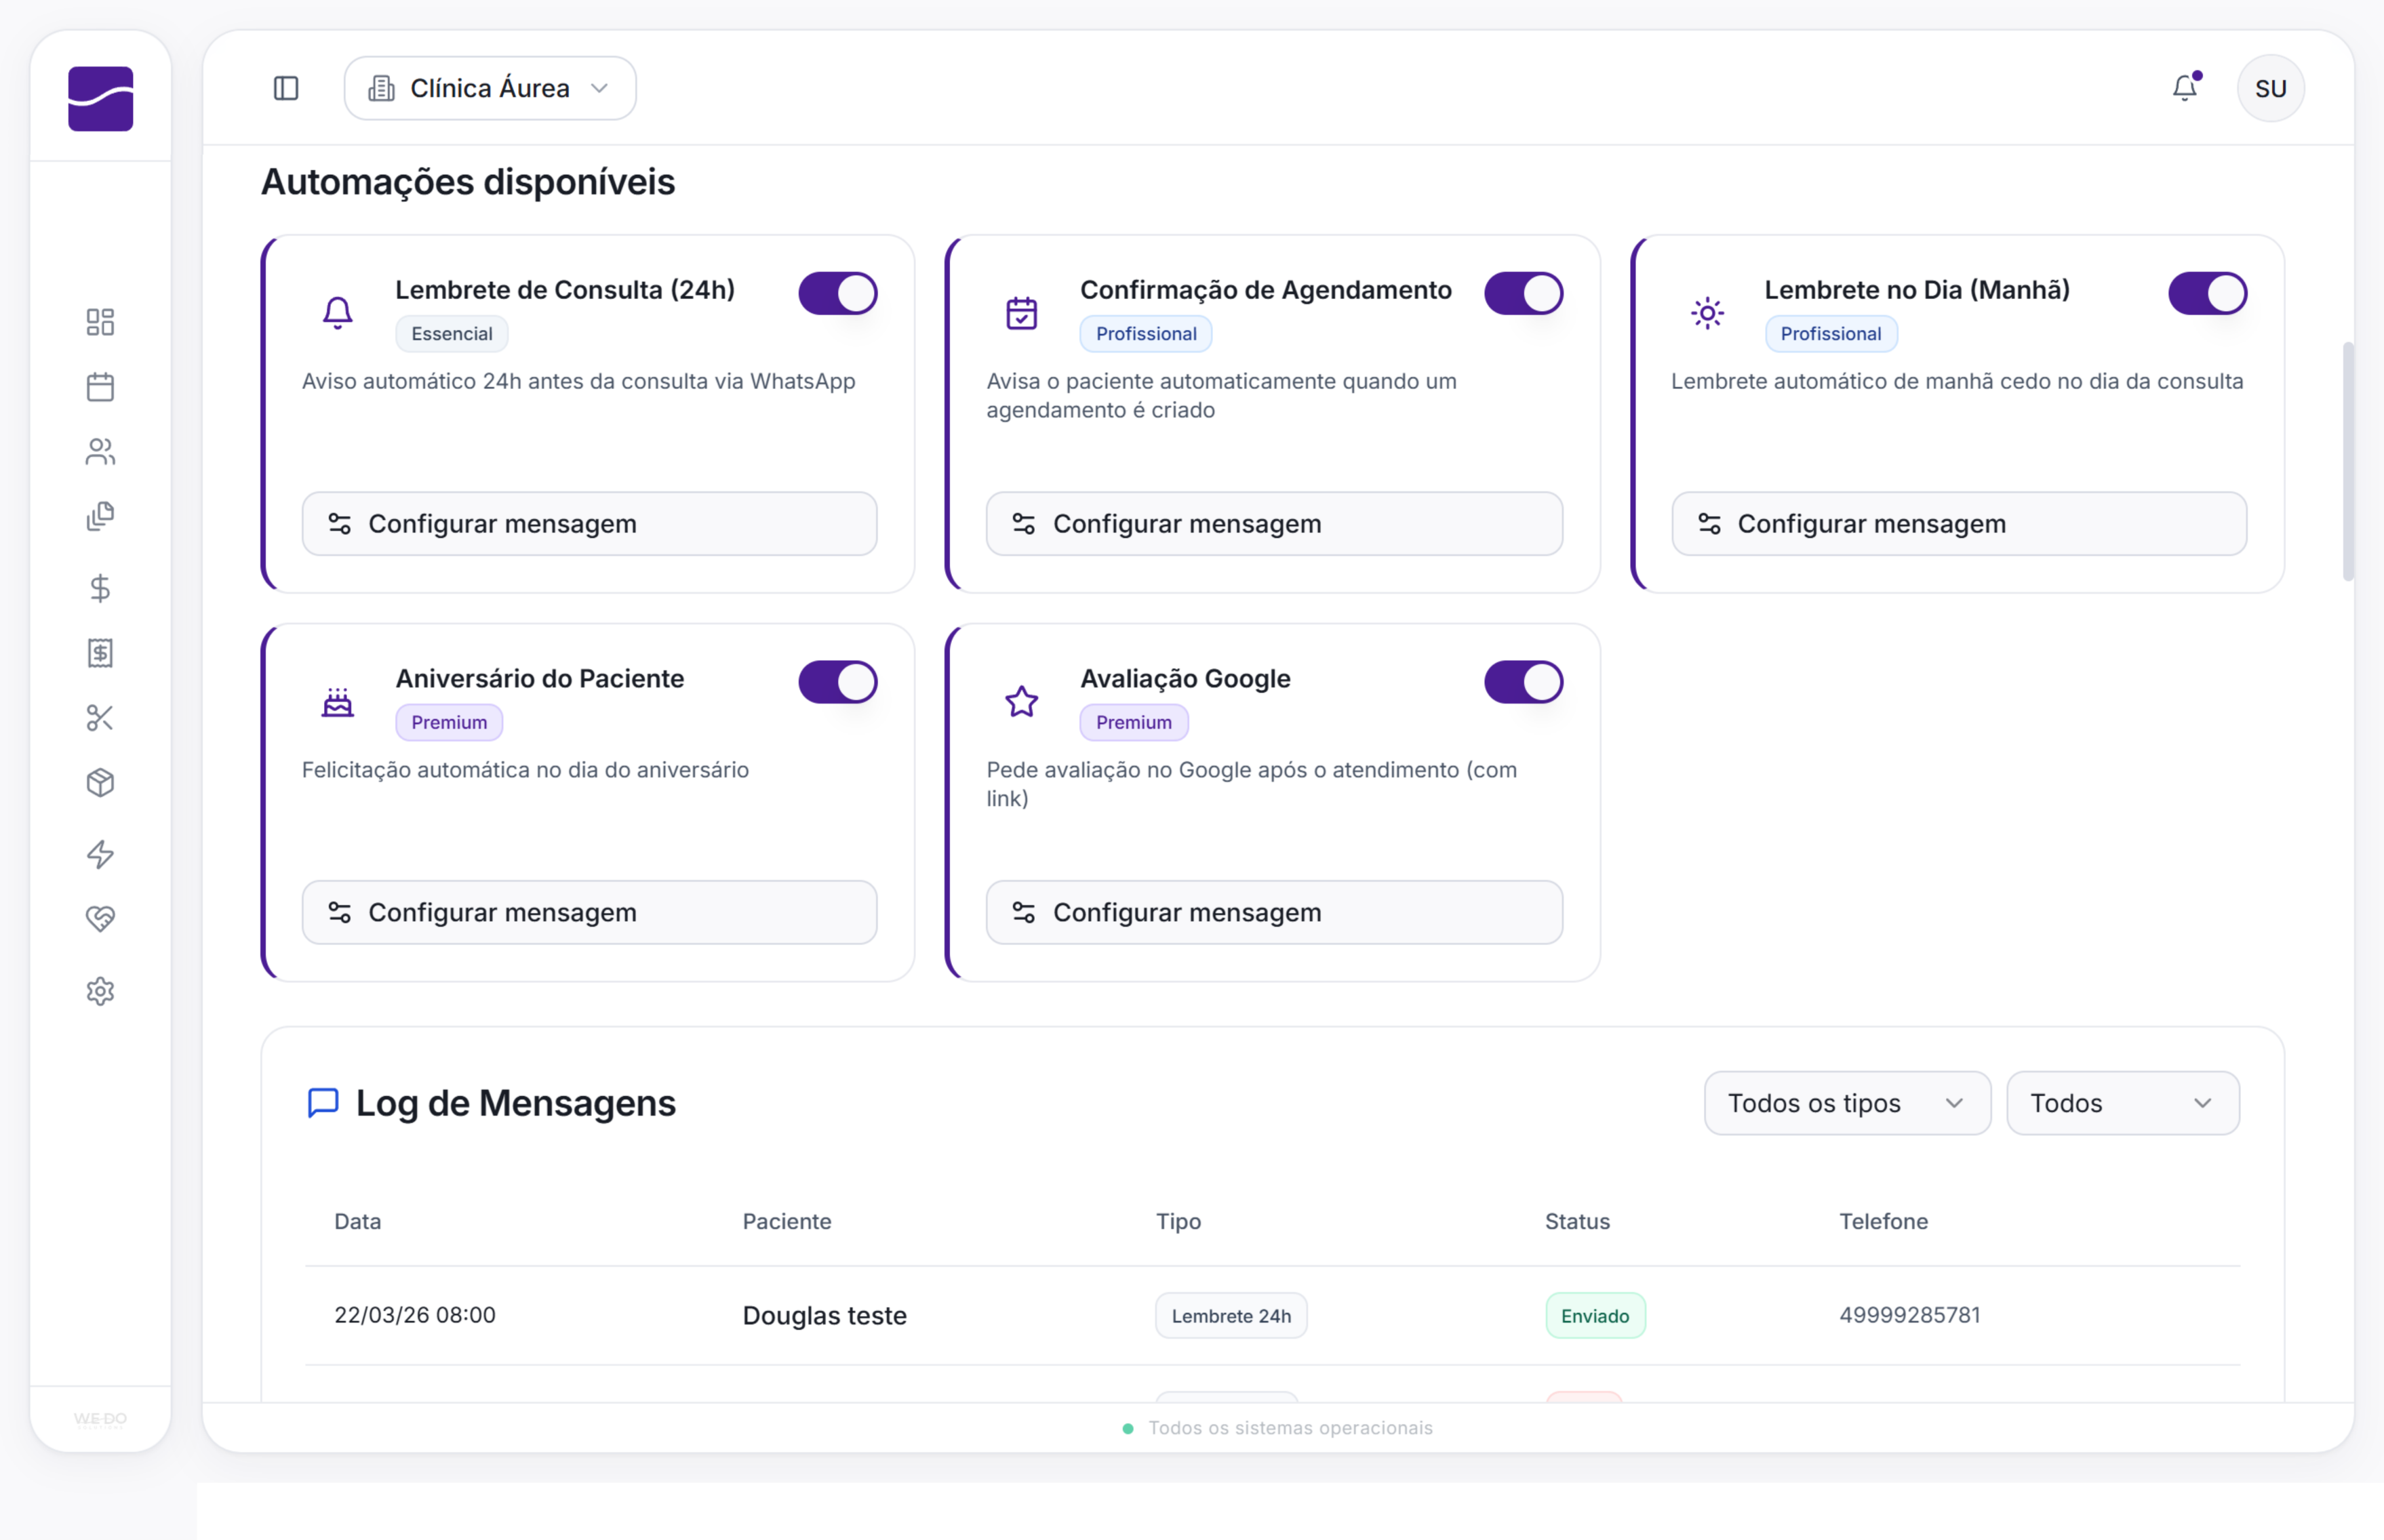The width and height of the screenshot is (2384, 1540).
Task: Expand the Clínica Áurea clinic selector
Action: 490,88
